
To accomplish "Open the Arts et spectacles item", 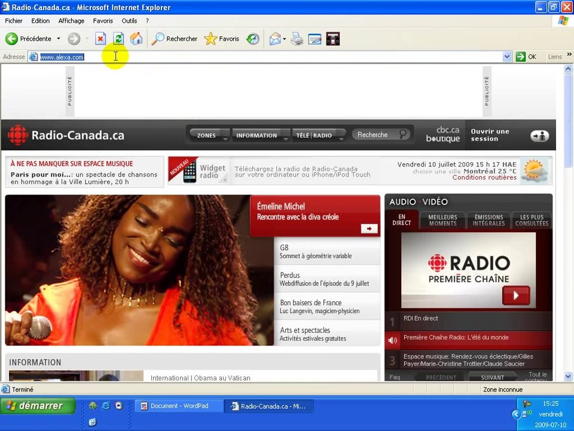I will (327, 334).
